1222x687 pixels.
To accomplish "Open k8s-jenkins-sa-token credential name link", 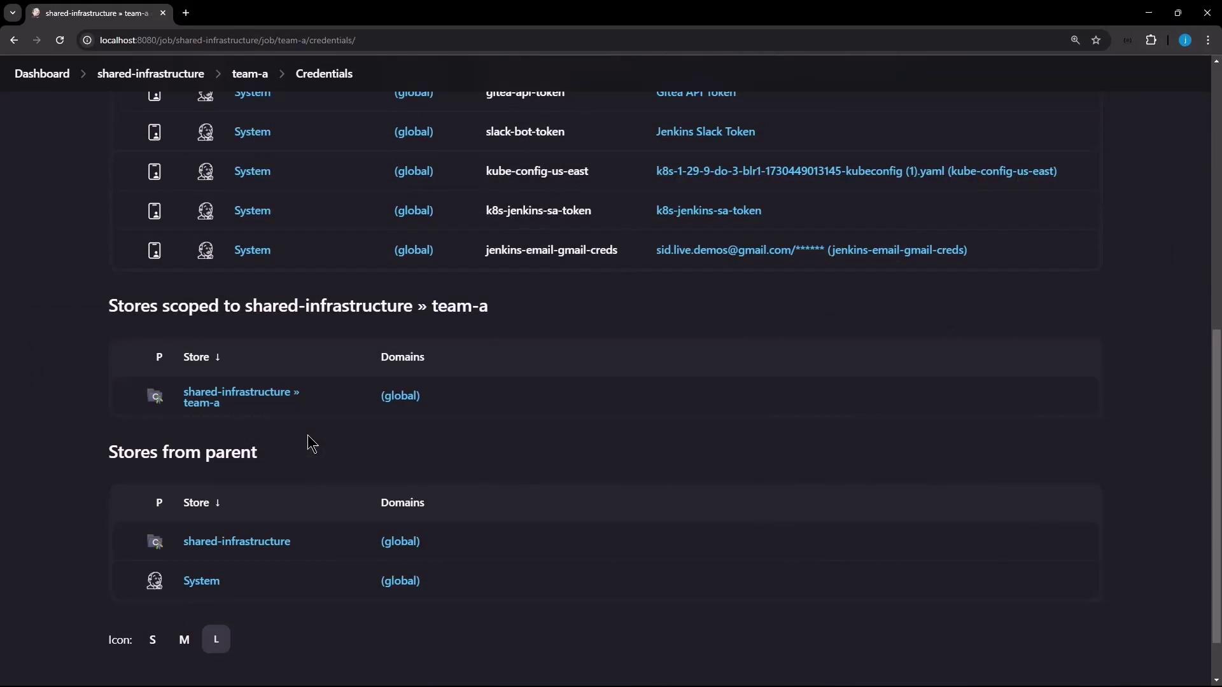I will click(709, 211).
